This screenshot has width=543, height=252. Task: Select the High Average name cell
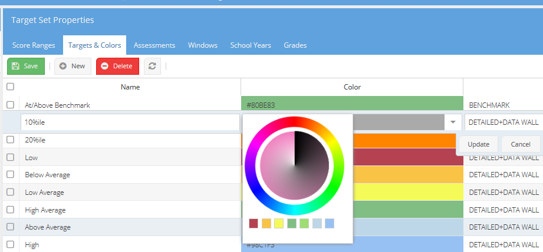(x=130, y=210)
